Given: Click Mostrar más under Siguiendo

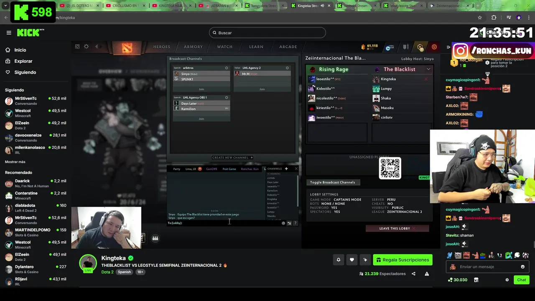Looking at the screenshot, I should click(x=15, y=162).
